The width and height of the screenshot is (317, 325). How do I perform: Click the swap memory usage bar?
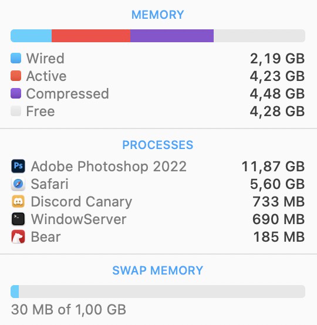click(x=158, y=292)
